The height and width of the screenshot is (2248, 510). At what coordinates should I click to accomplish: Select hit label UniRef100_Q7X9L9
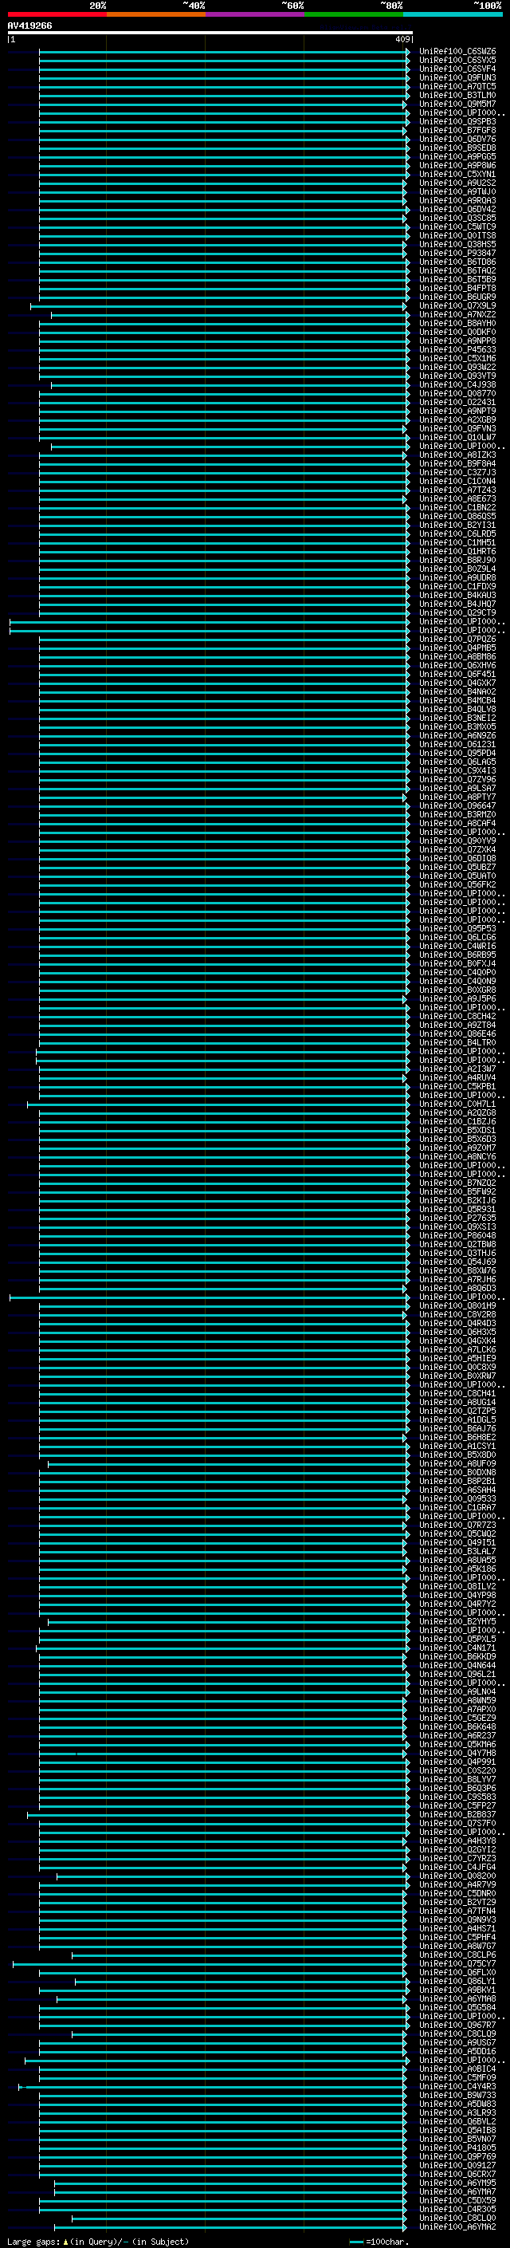[x=457, y=305]
